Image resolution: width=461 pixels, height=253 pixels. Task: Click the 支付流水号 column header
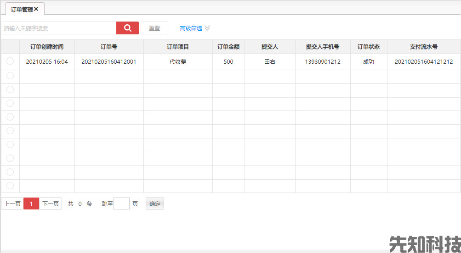(x=424, y=47)
